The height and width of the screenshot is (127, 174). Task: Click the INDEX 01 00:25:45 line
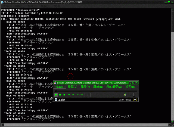tap(20, 45)
